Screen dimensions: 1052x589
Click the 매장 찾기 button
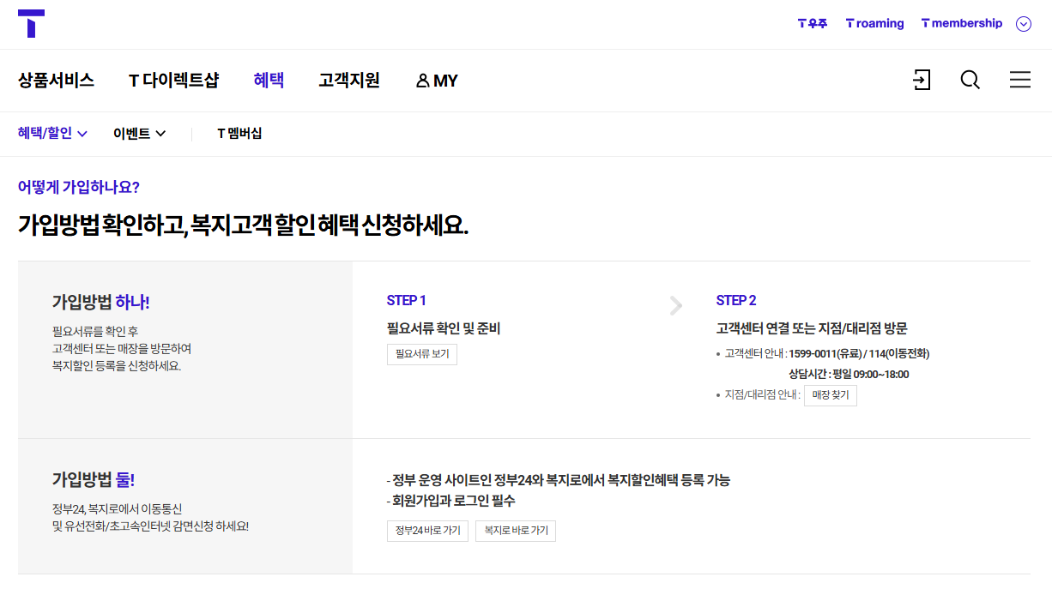pyautogui.click(x=831, y=395)
